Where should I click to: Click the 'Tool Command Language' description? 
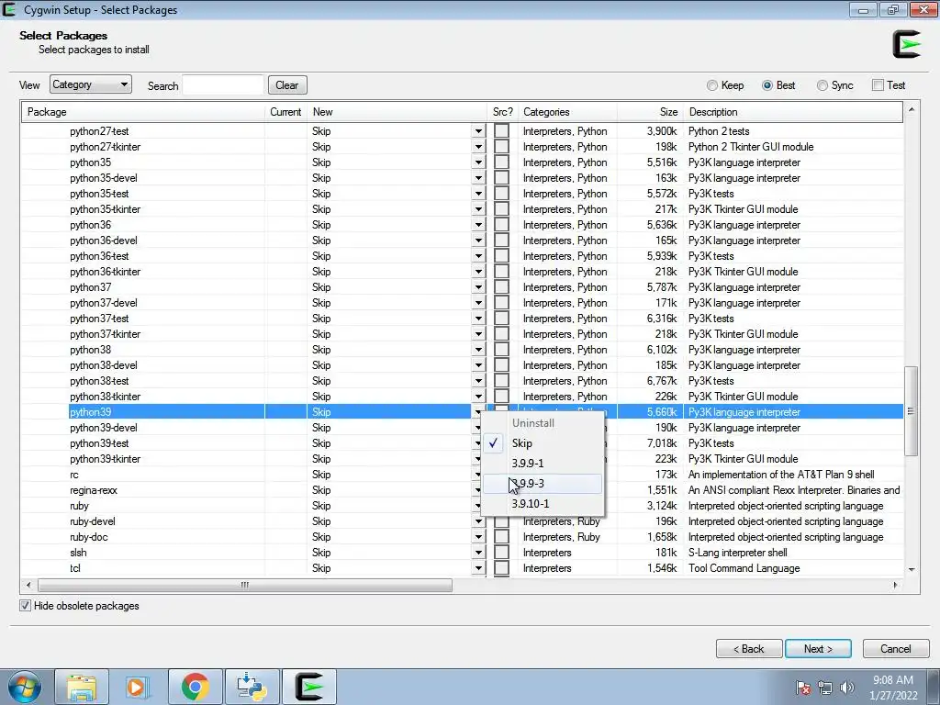click(x=744, y=568)
